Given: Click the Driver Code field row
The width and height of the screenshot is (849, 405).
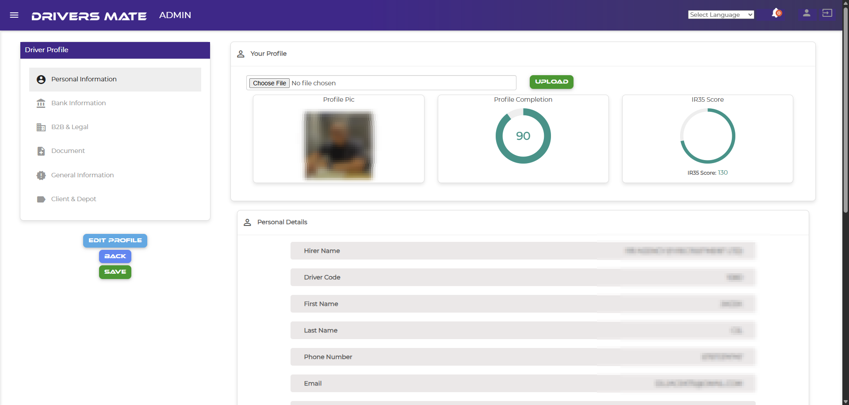Looking at the screenshot, I should [x=523, y=277].
